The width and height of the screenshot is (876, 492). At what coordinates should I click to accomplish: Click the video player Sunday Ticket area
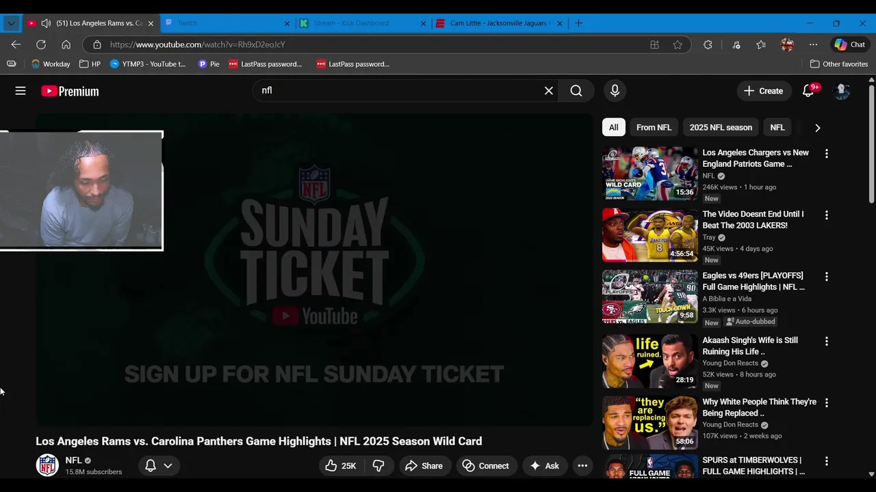click(314, 270)
